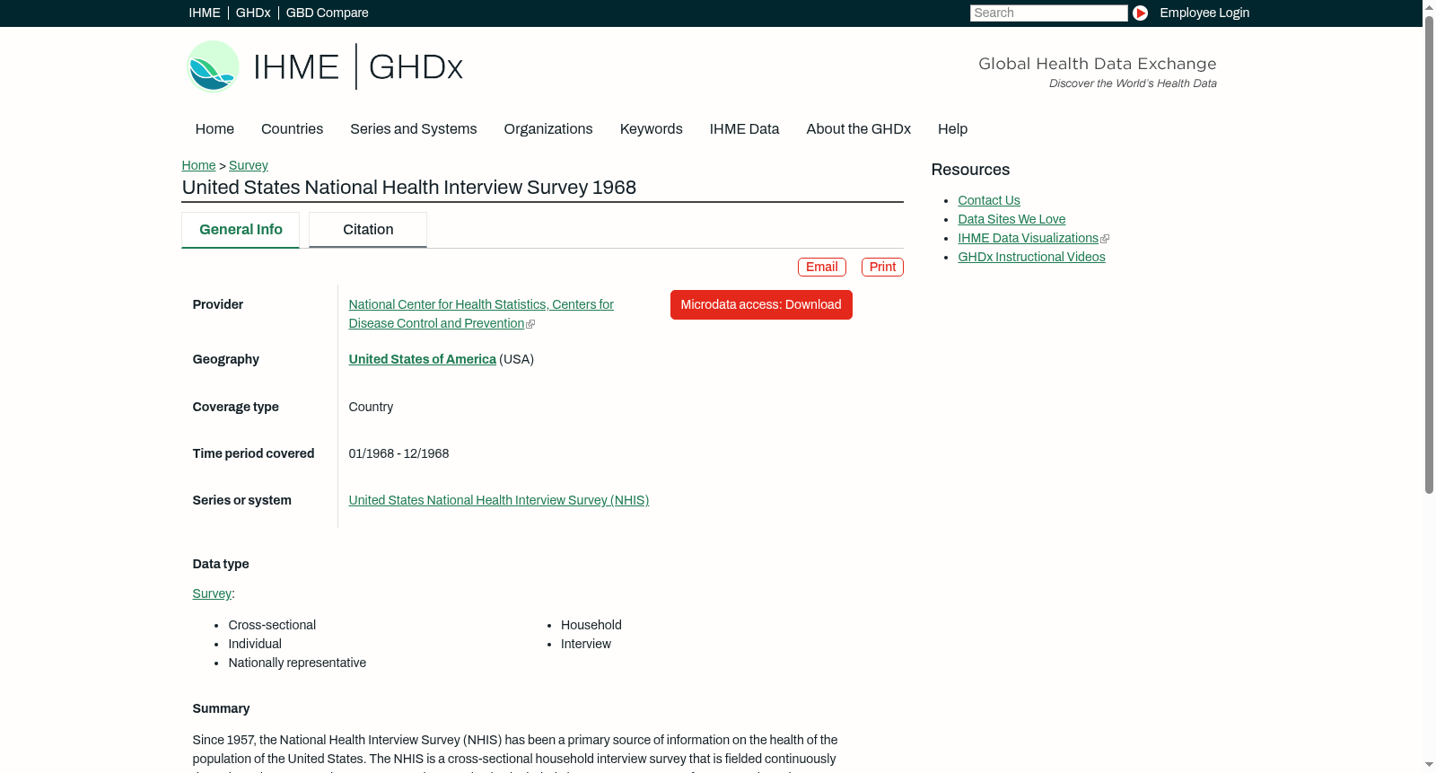The image size is (1436, 773).
Task: Open the Employee Login link
Action: click(x=1204, y=13)
